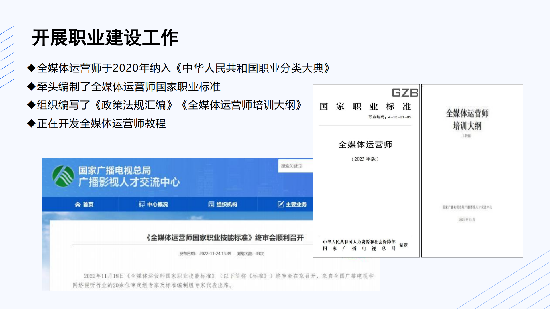Click the bullet 正在开发全媒体运营师教程
Screen dimensions: 550x309
tap(97, 124)
